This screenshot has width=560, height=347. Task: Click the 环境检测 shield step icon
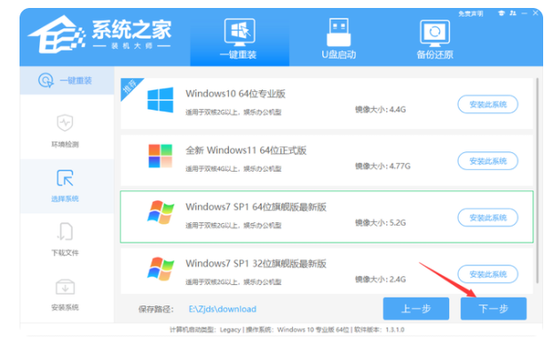[65, 122]
